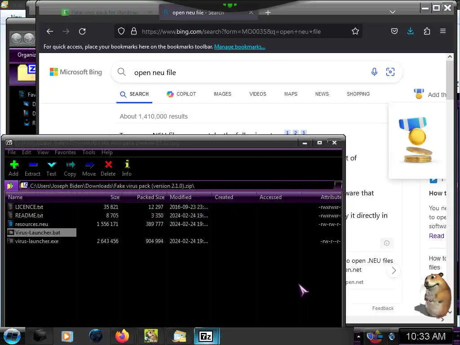Viewport: 460px width, 345px height.
Task: Select the resources.neu file
Action: click(x=31, y=224)
